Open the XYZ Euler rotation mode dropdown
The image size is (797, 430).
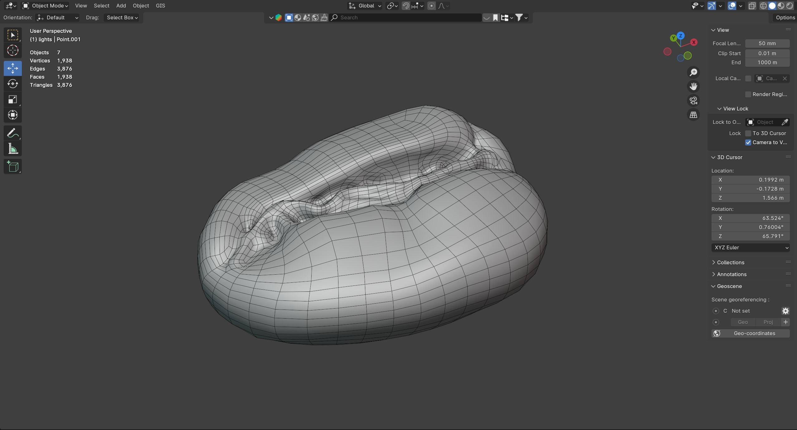click(x=750, y=247)
